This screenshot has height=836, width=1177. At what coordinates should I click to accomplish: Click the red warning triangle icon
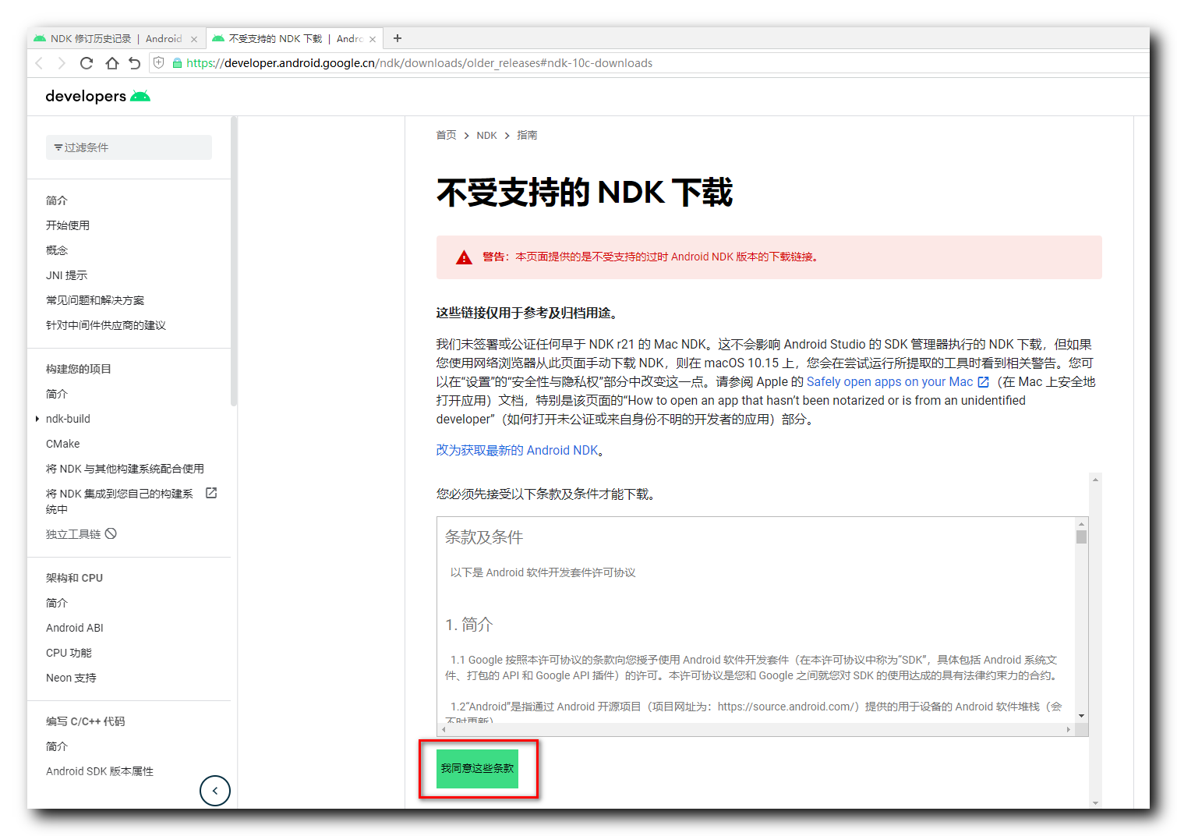464,257
